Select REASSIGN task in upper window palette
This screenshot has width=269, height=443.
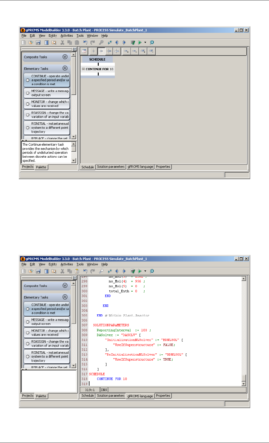click(47, 115)
